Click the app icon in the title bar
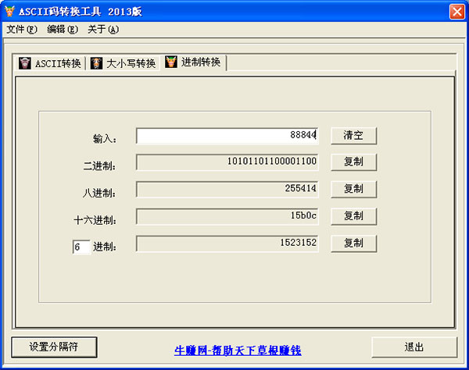The image size is (469, 370). pyautogui.click(x=10, y=12)
